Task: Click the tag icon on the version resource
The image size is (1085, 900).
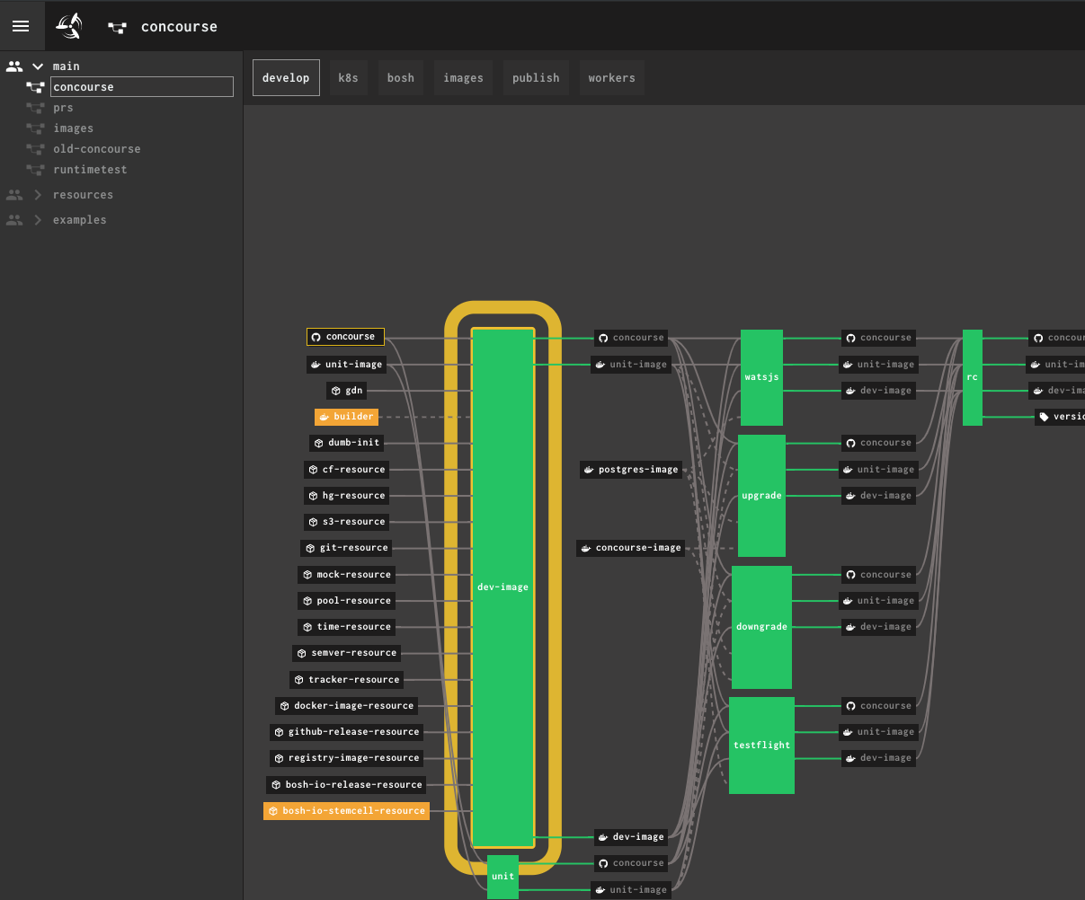Action: click(1044, 416)
